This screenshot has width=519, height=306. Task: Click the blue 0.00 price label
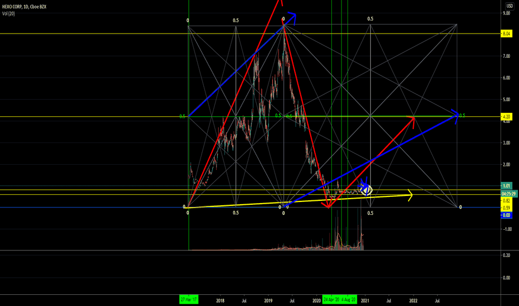point(506,215)
